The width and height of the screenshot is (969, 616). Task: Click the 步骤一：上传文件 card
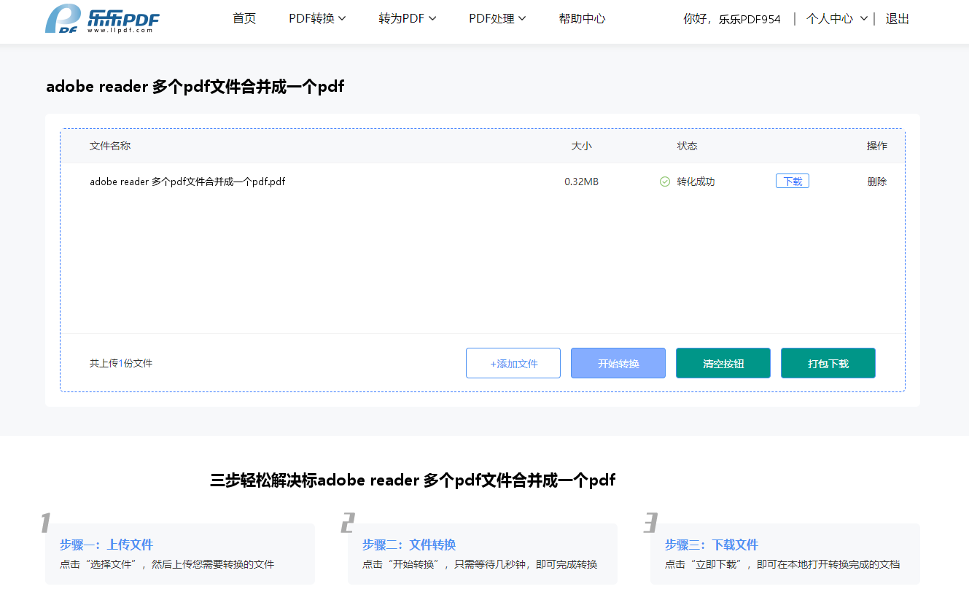[180, 554]
